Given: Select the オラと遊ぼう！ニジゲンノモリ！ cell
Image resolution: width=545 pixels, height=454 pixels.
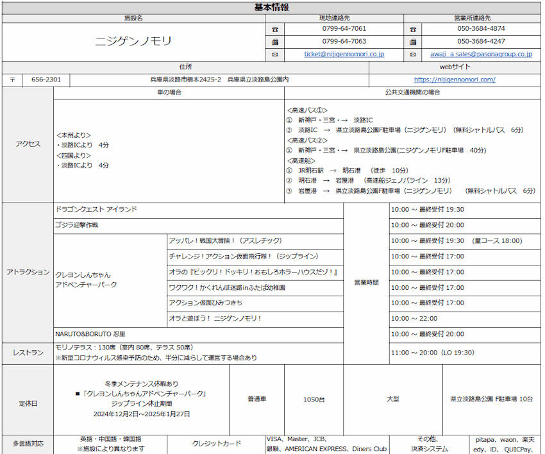Looking at the screenshot, I should point(255,319).
